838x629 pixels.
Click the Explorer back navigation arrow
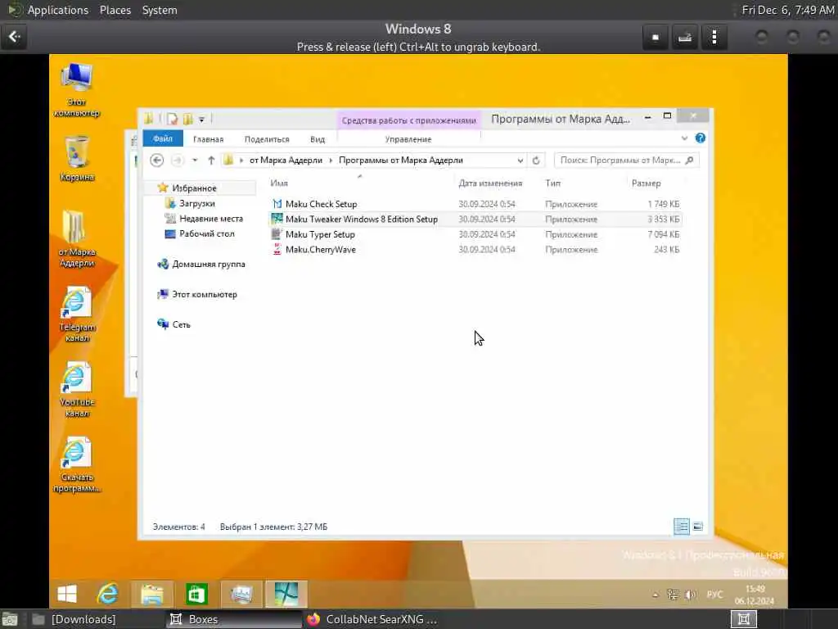click(156, 160)
